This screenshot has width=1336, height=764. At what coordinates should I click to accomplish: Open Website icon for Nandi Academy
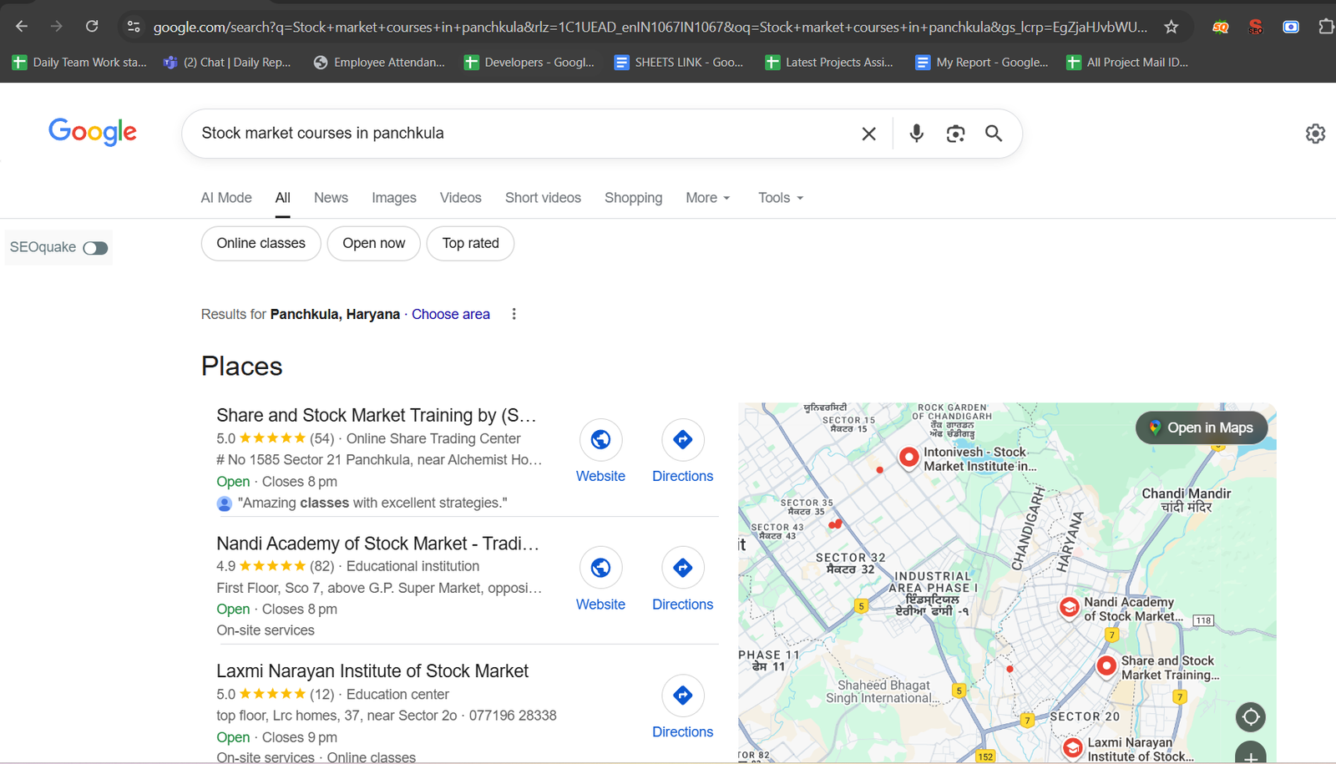[600, 568]
